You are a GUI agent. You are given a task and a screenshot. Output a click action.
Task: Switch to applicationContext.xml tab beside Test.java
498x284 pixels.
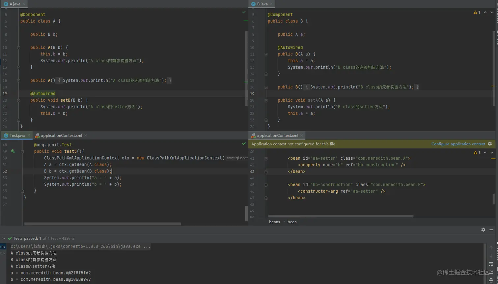(x=61, y=136)
